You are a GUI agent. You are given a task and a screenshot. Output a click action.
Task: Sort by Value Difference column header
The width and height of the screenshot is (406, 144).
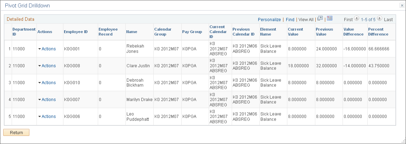[x=354, y=32]
